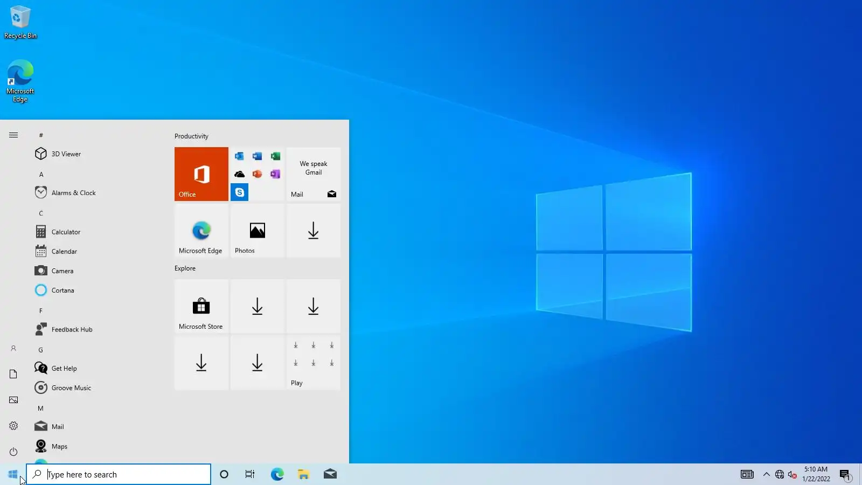The width and height of the screenshot is (862, 485).
Task: Open the Action Center notifications icon
Action: (845, 474)
